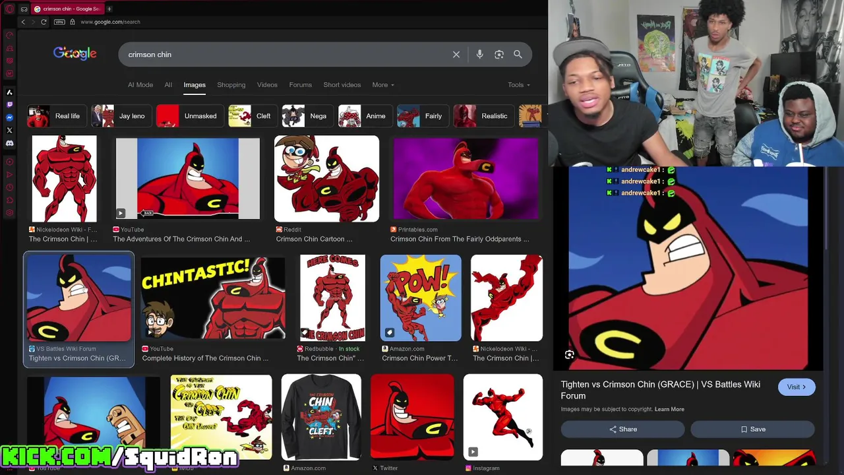Go forward with the toolbar arrow
Viewport: 844px width, 475px height.
33,22
